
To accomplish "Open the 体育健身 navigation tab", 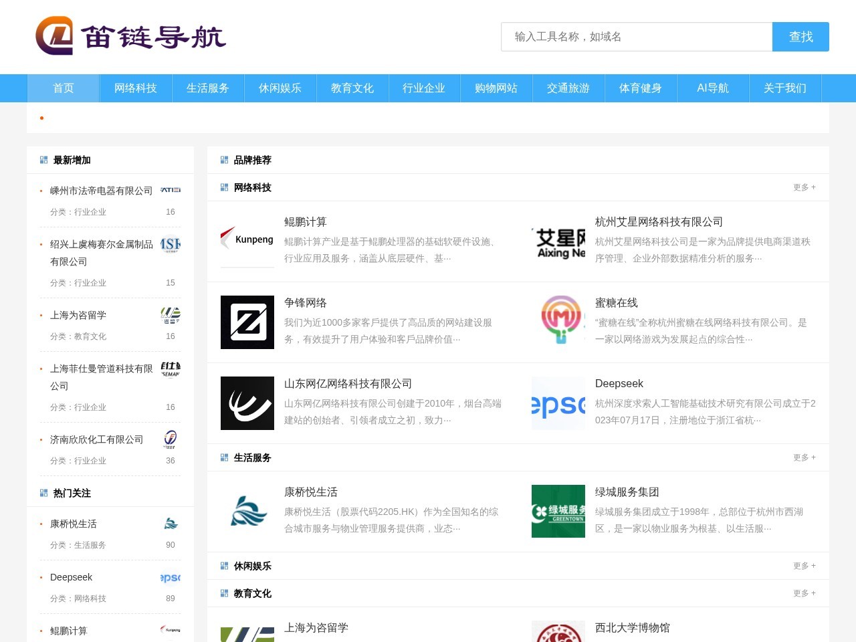I will tap(641, 88).
